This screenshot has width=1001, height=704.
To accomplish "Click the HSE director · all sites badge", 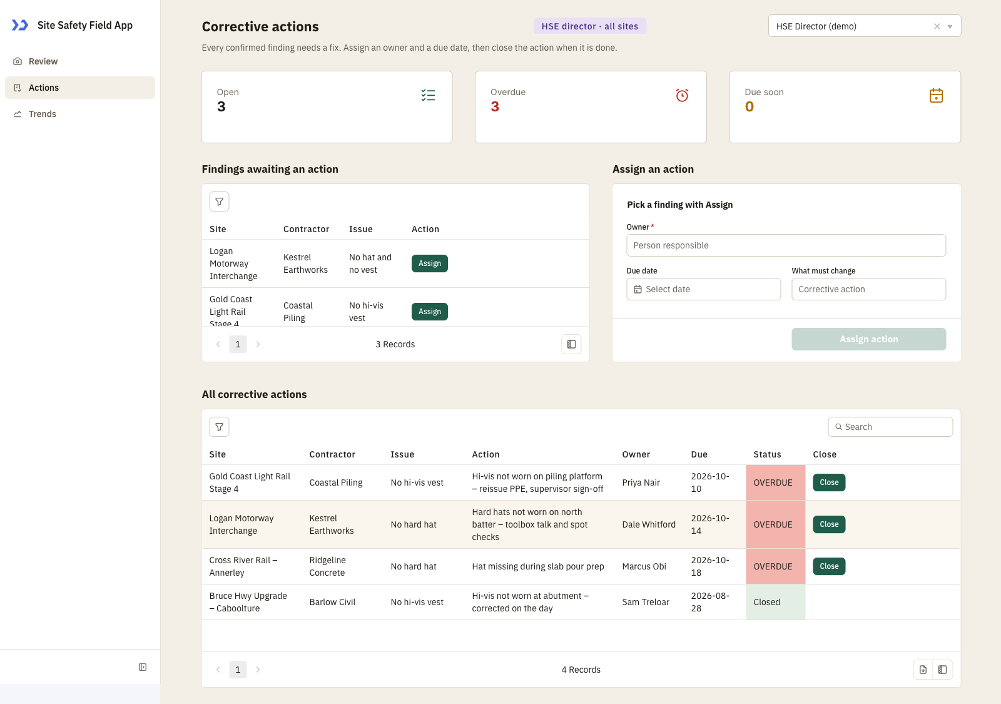I will [590, 26].
